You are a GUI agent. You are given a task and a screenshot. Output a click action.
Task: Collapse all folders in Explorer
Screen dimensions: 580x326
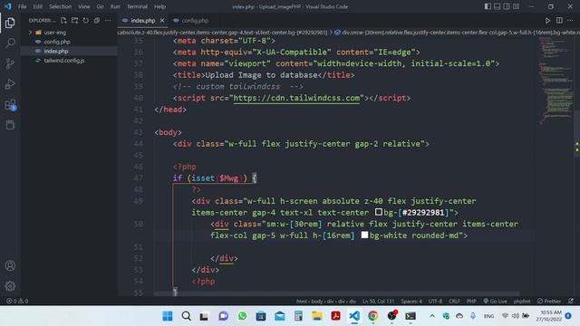(x=97, y=20)
